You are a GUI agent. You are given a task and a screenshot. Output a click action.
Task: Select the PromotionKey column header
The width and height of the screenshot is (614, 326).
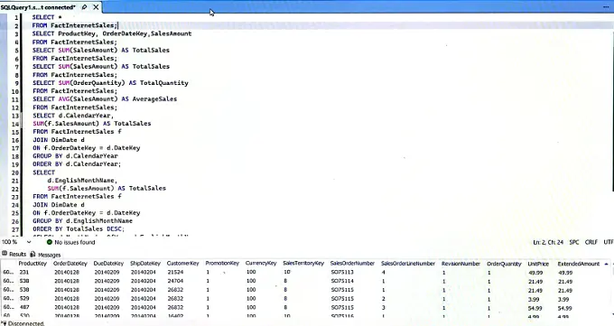click(222, 264)
